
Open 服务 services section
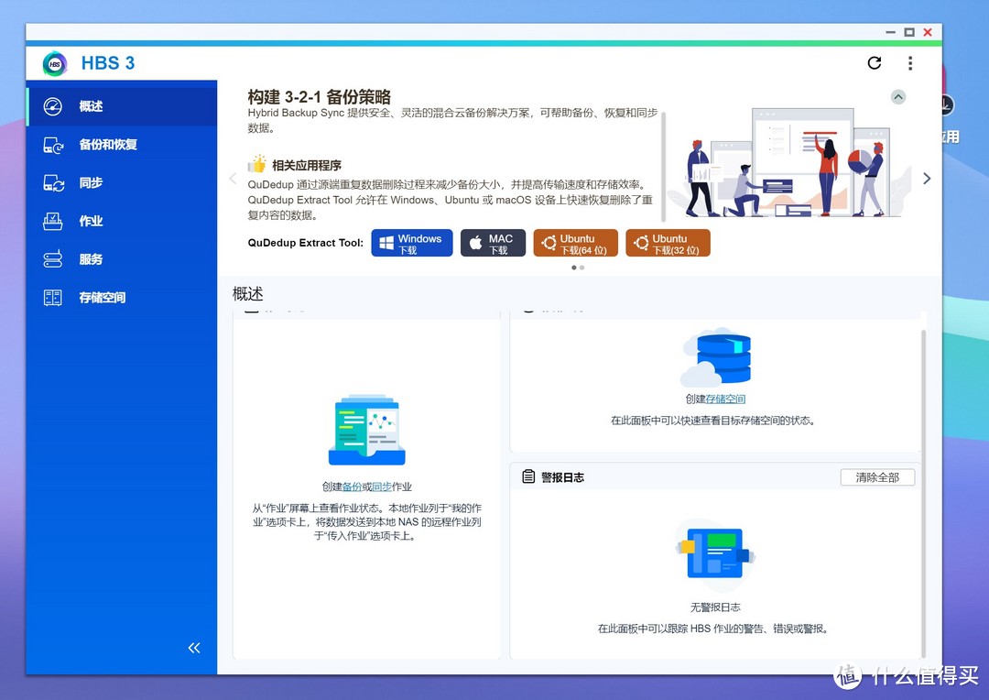pyautogui.click(x=122, y=259)
